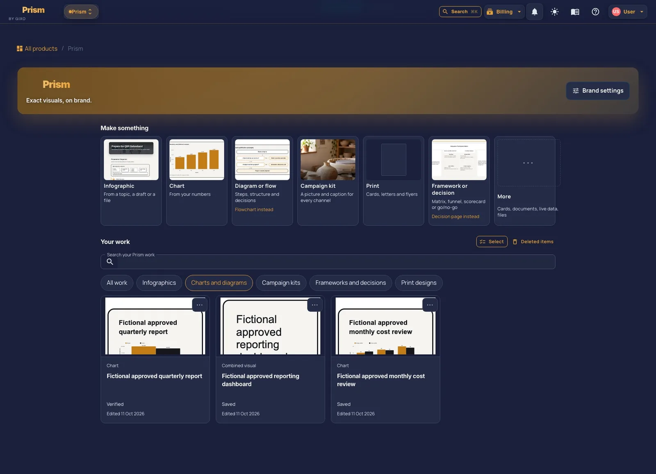Click the US user avatar
Viewport: 656px width, 474px height.
pos(616,12)
